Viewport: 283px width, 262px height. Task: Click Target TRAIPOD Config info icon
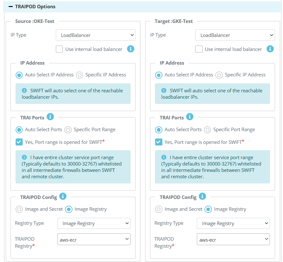pos(202,196)
